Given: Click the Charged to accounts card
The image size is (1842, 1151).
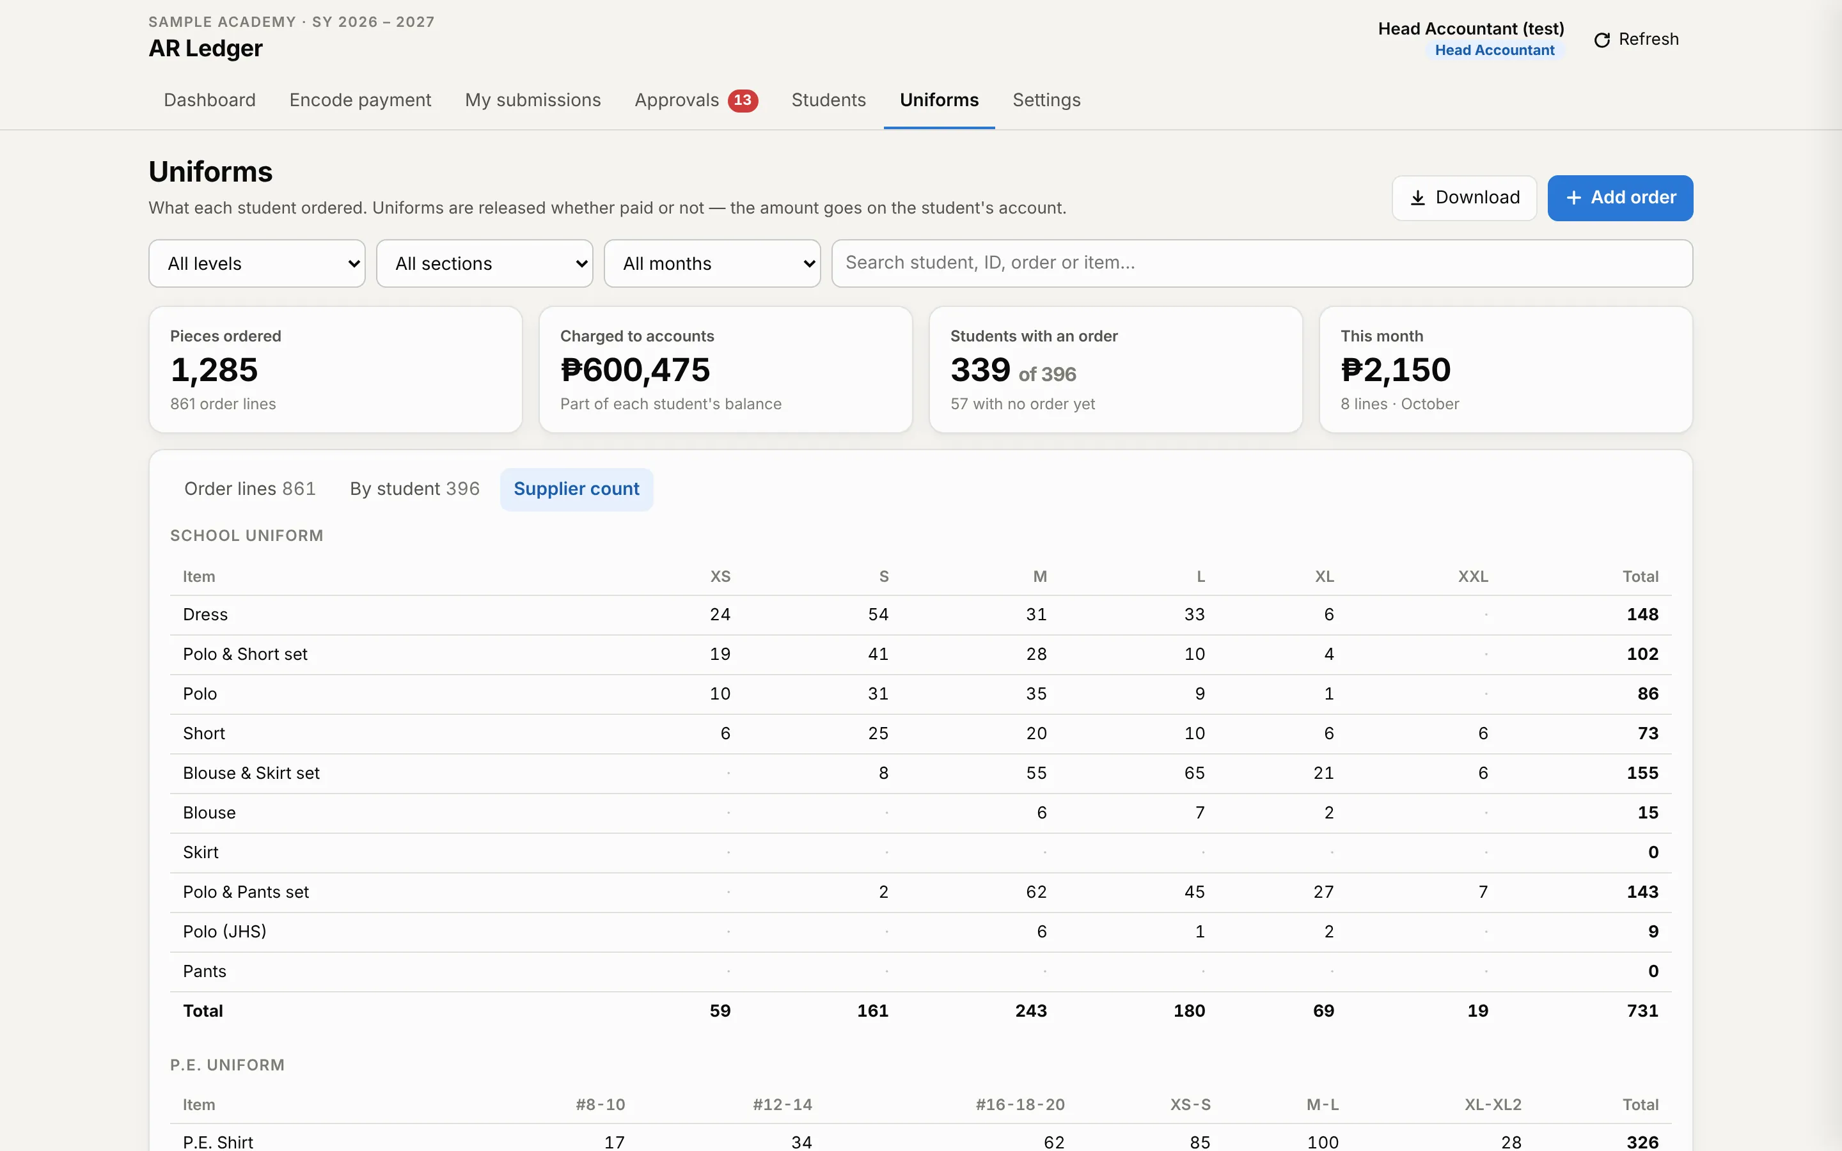Looking at the screenshot, I should (x=725, y=370).
